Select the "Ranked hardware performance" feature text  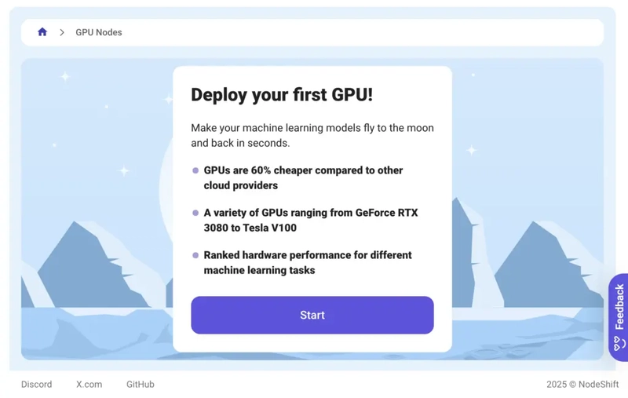pos(307,263)
